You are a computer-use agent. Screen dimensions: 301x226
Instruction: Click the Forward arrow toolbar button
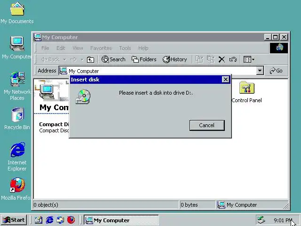click(73, 60)
